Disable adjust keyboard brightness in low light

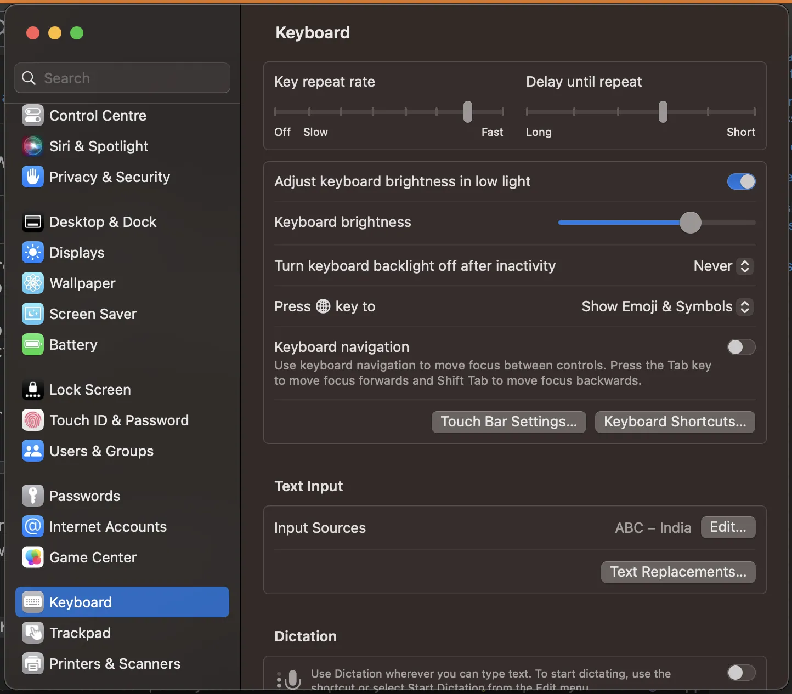coord(741,181)
